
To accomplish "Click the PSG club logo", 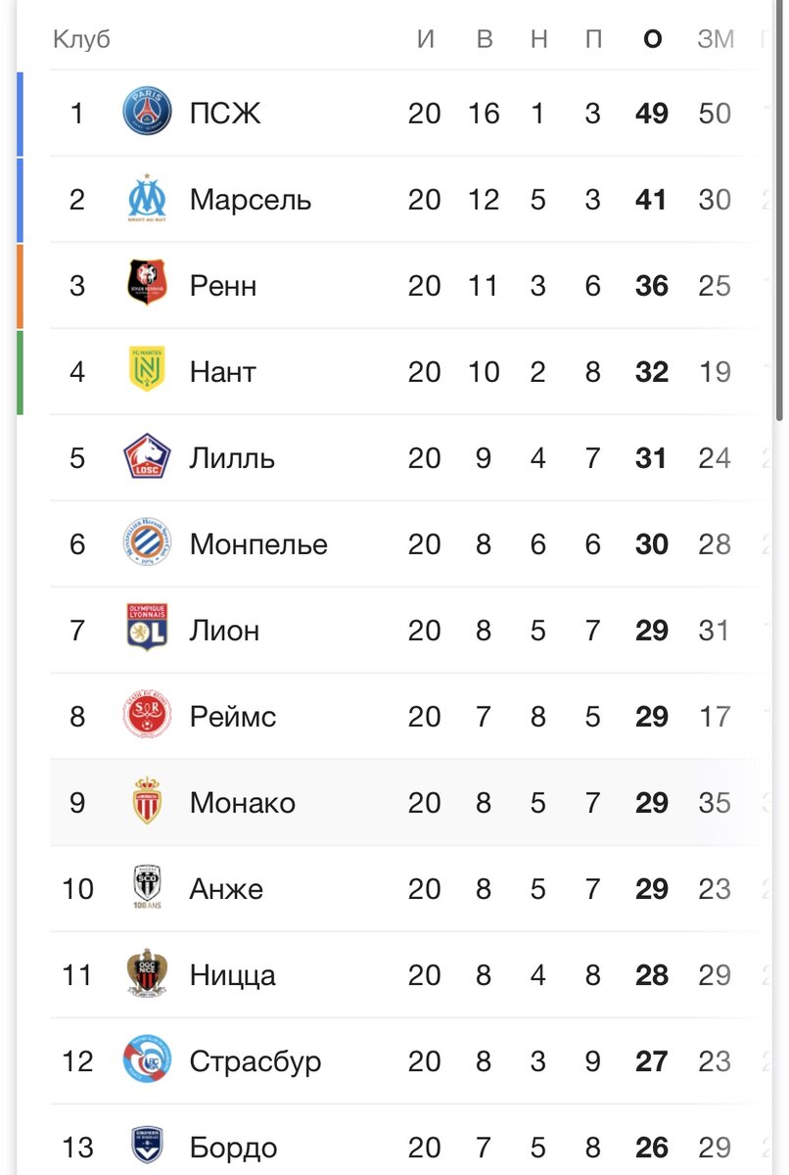I will pos(147,114).
